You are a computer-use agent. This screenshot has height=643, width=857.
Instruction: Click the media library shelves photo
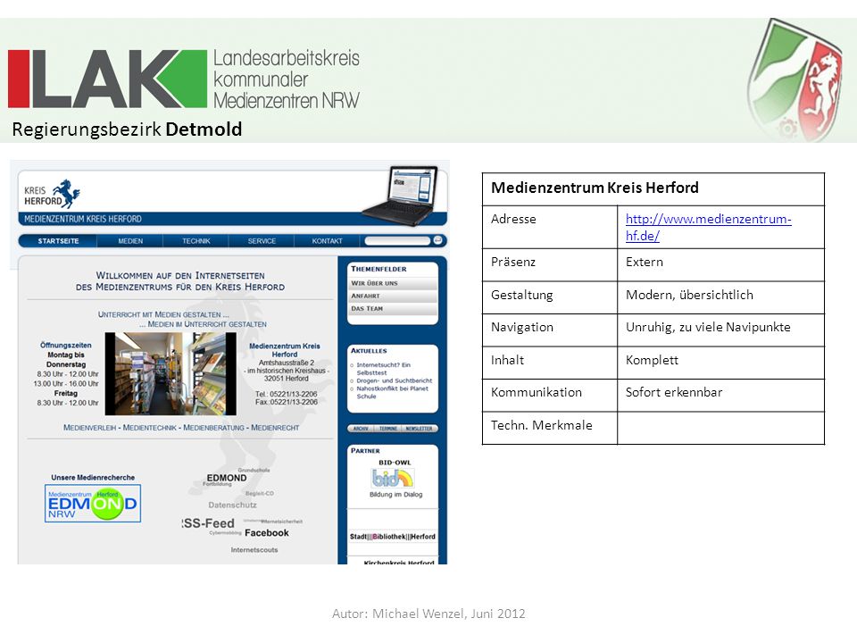(x=171, y=373)
